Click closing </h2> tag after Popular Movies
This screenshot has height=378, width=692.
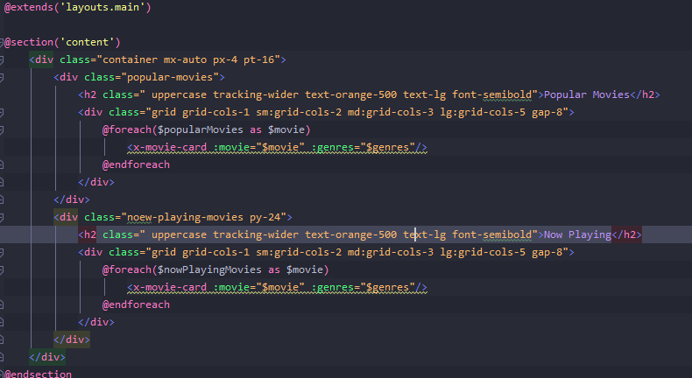645,94
